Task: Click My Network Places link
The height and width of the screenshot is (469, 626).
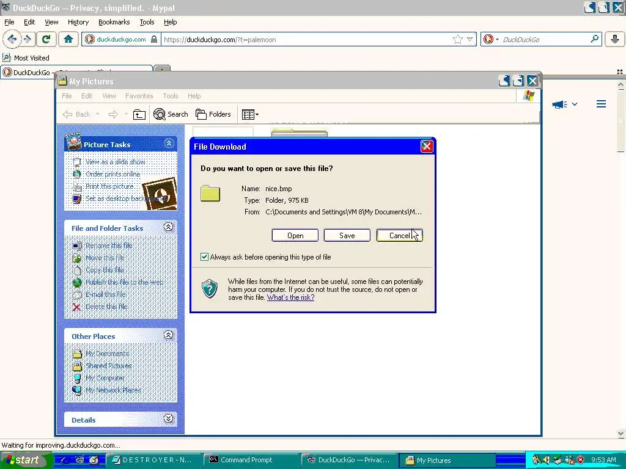Action: (113, 390)
